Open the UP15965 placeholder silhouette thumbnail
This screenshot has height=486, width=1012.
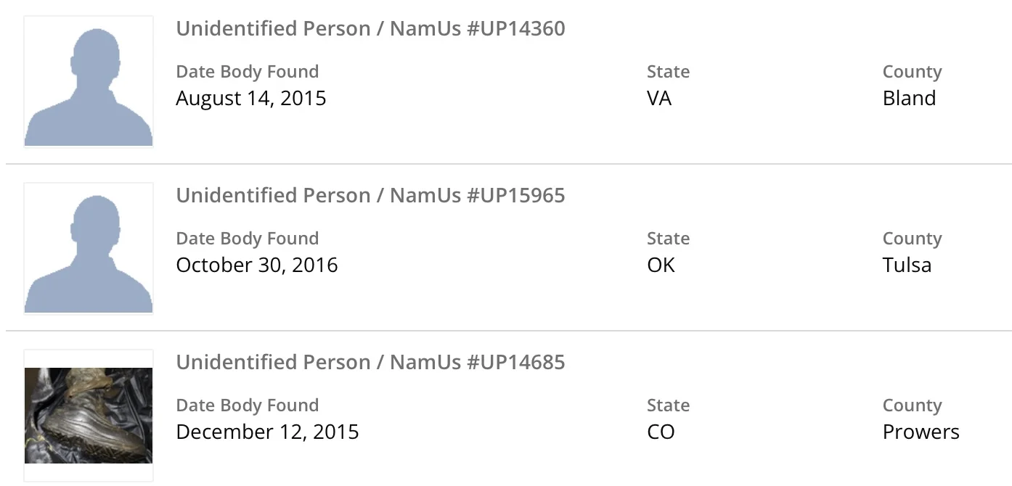click(89, 249)
